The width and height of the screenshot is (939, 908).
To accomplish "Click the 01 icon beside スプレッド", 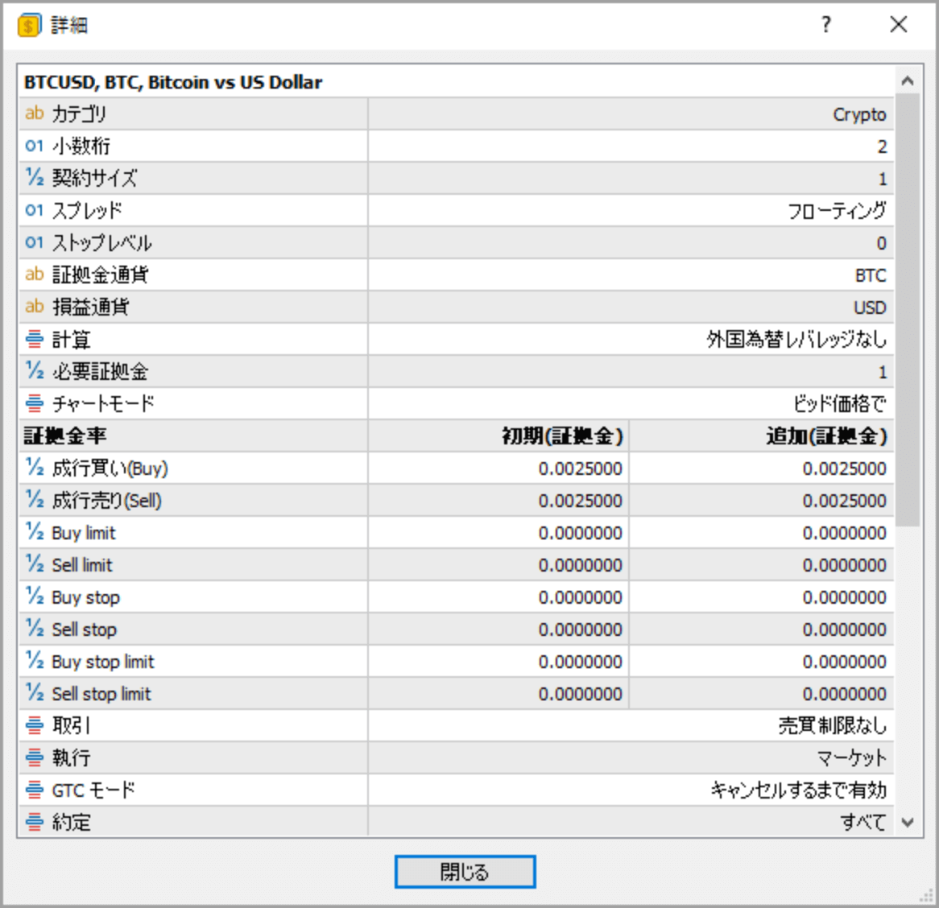I will point(34,210).
